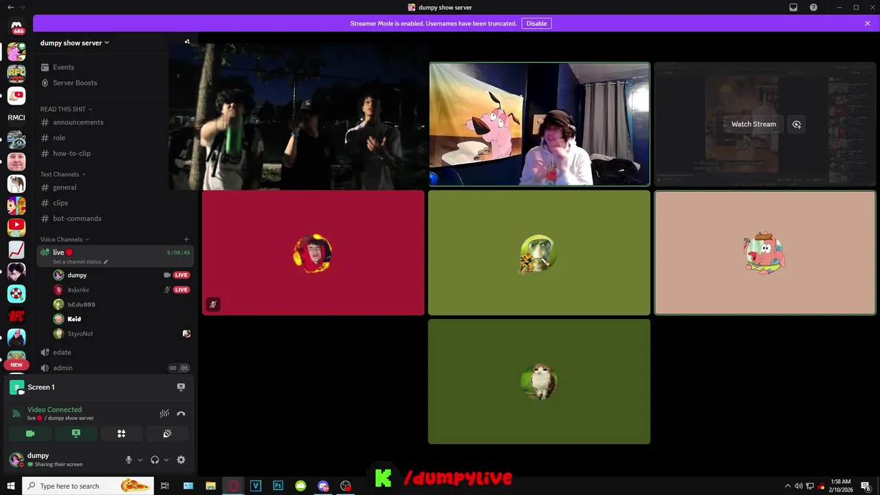This screenshot has height=495, width=880.
Task: Open the how-to-clip channel
Action: pos(71,153)
